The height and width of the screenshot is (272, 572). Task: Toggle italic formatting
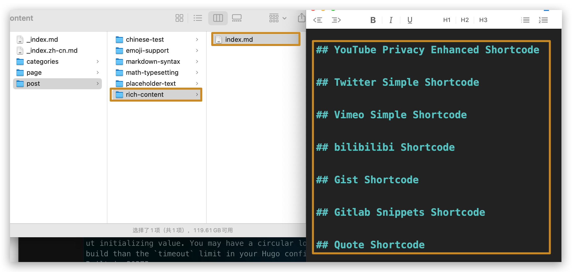click(391, 20)
